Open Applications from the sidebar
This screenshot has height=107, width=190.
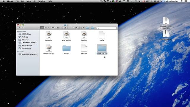point(27,45)
